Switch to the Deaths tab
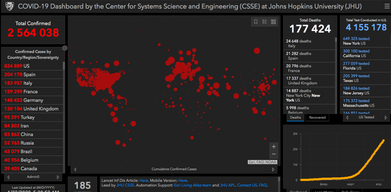The image size is (391, 192). (x=296, y=117)
